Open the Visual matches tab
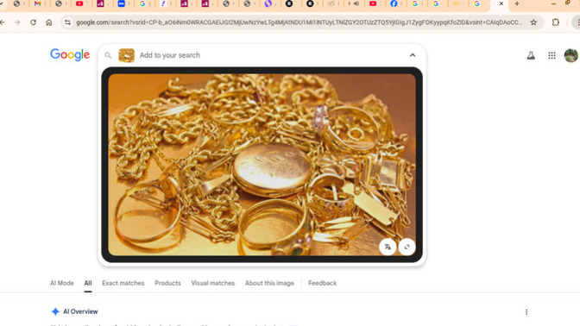 (212, 283)
